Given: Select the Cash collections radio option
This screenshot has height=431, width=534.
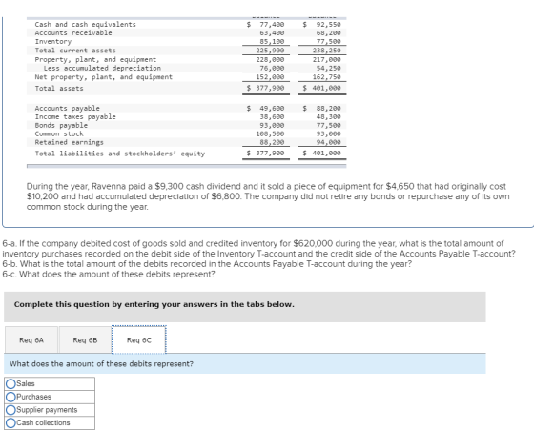Looking at the screenshot, I should tap(10, 422).
